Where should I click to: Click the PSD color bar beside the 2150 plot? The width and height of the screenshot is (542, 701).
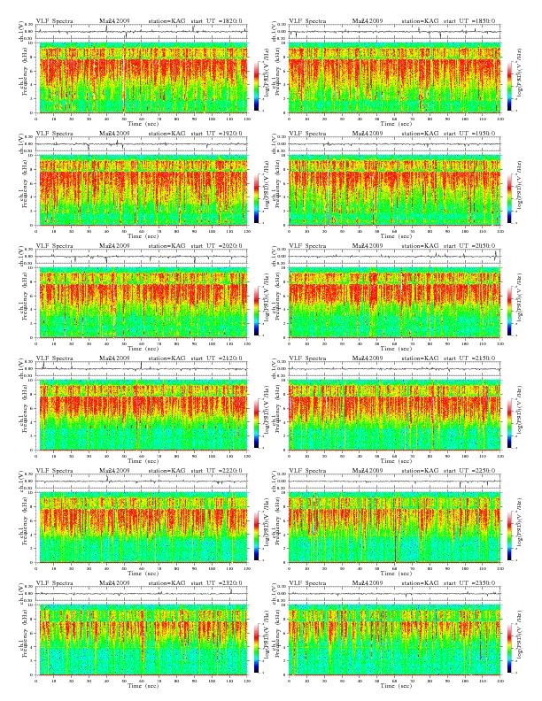509,423
